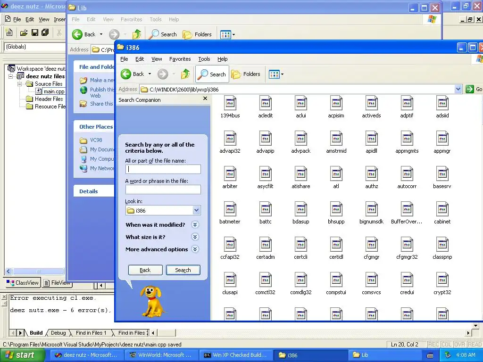The height and width of the screenshot is (362, 483).
Task: Select the cabinet library file
Action: tap(442, 213)
